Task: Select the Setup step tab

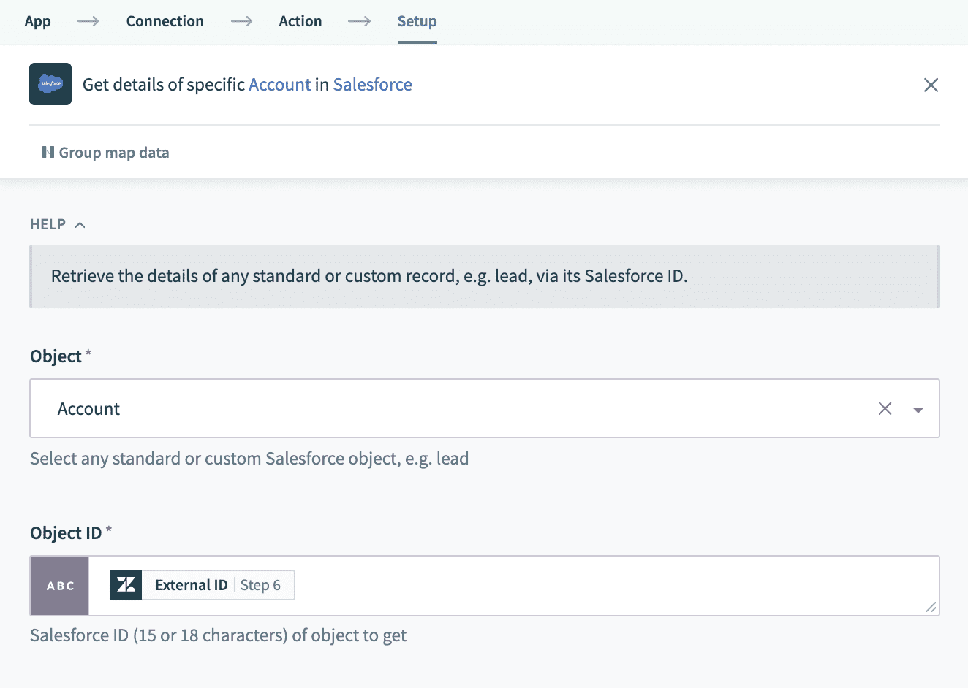Action: pos(417,21)
